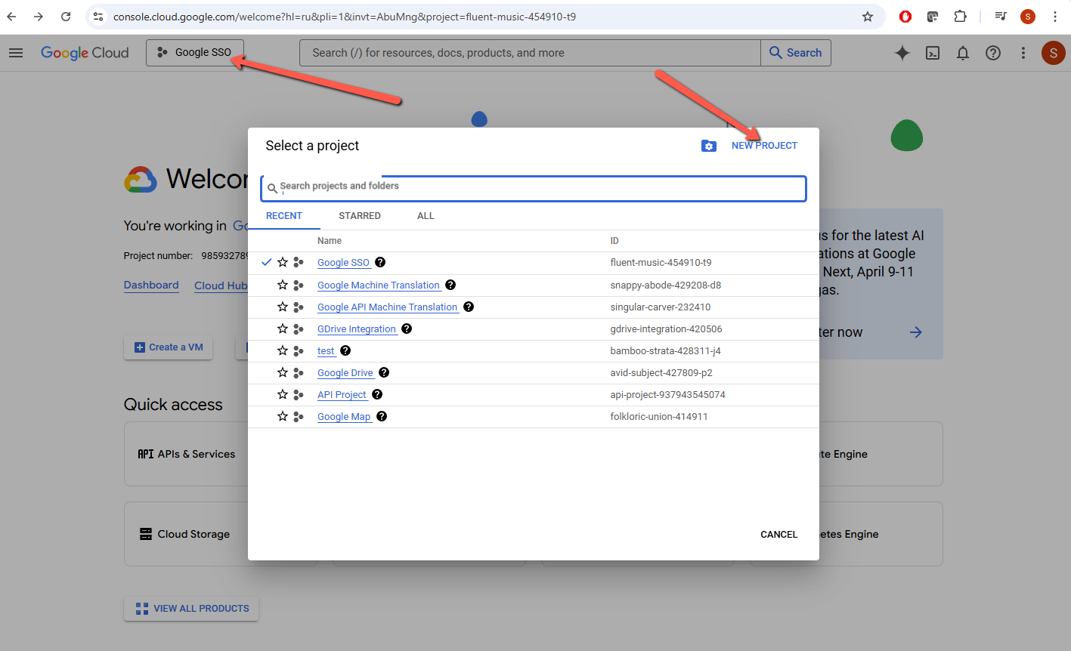The width and height of the screenshot is (1071, 651).
Task: Open the browser media control icon
Action: tap(1001, 17)
